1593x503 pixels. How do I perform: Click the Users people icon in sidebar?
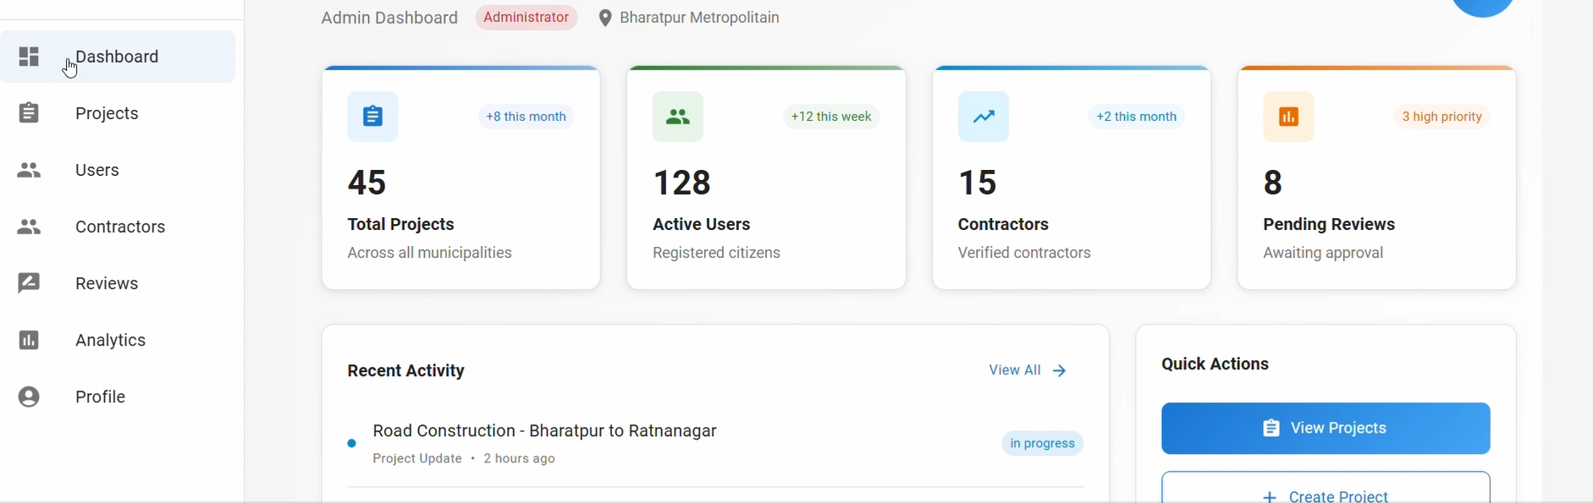click(29, 171)
